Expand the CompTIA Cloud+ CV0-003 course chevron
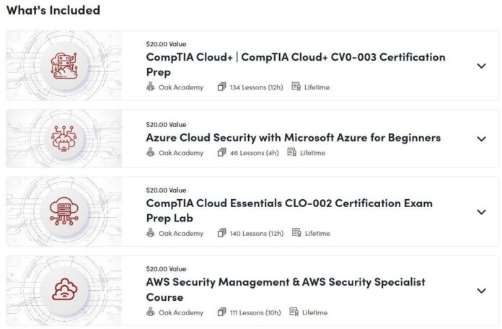The width and height of the screenshot is (502, 329). [x=481, y=66]
